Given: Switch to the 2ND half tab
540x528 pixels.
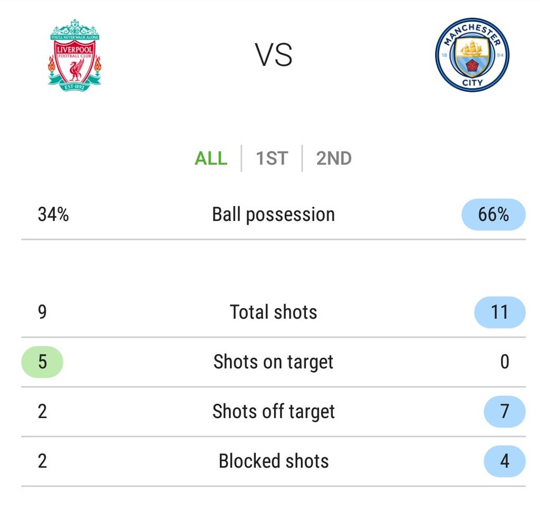Looking at the screenshot, I should [x=334, y=158].
